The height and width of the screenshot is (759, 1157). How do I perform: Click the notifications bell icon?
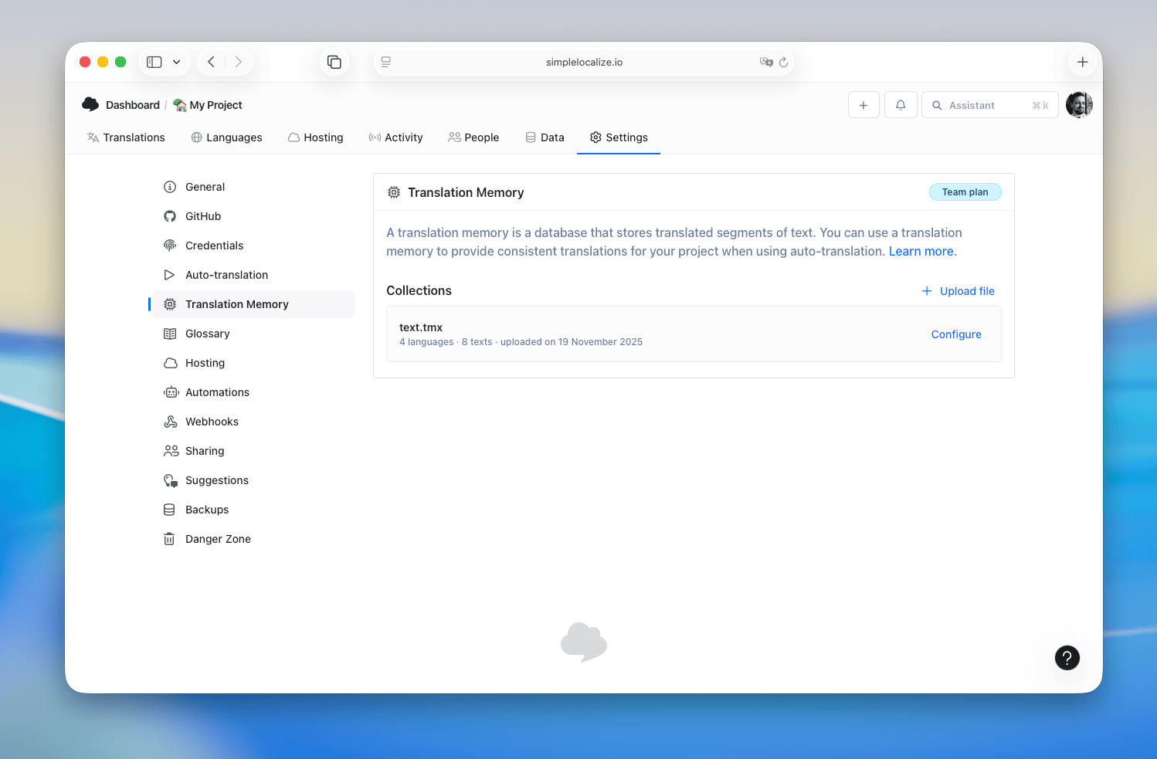(x=901, y=105)
